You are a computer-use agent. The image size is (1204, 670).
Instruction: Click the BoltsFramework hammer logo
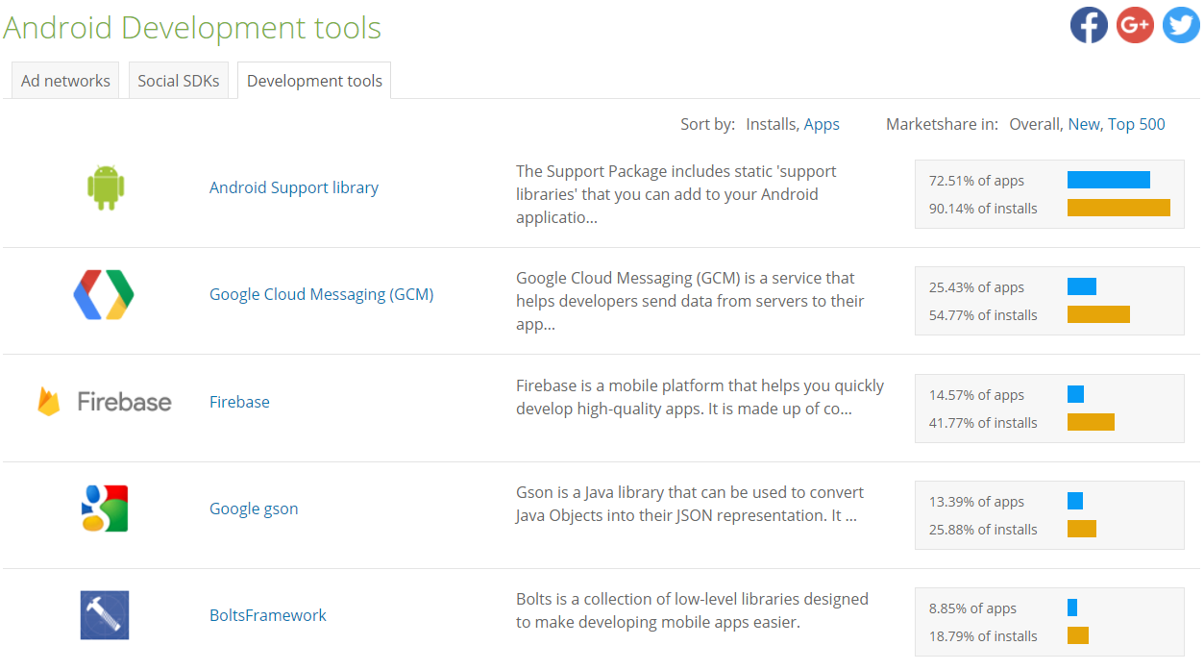(104, 615)
